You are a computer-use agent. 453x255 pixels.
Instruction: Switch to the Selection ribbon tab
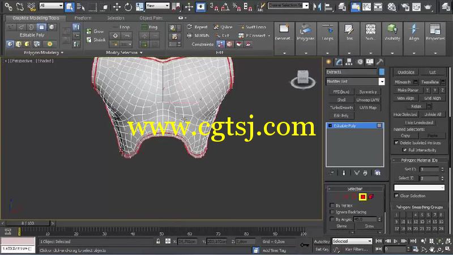116,18
